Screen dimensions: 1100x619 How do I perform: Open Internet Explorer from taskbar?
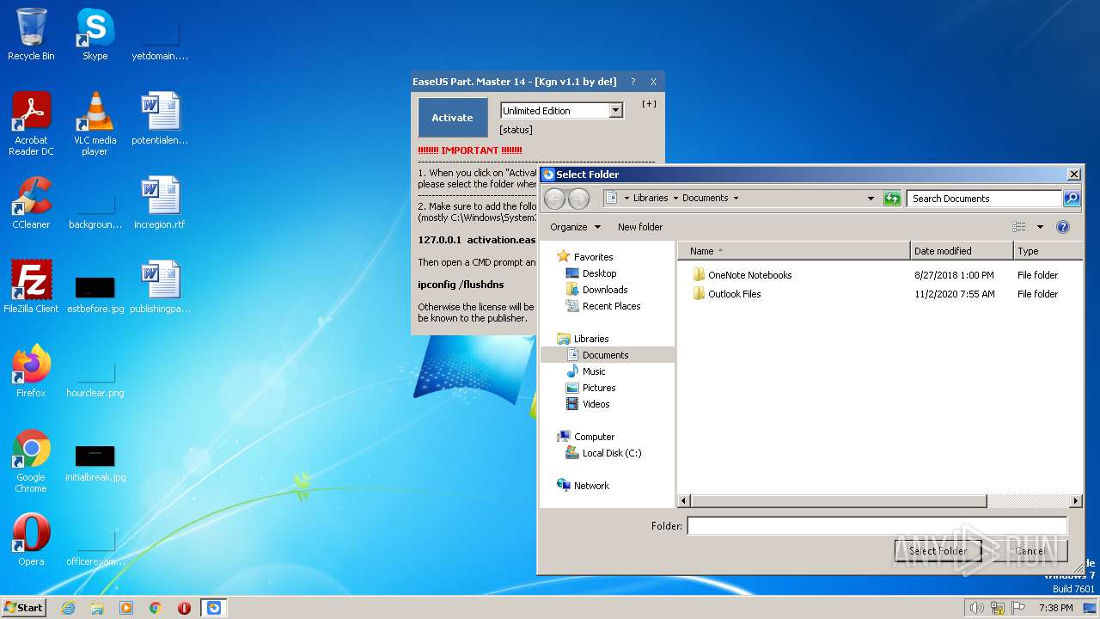click(x=68, y=608)
